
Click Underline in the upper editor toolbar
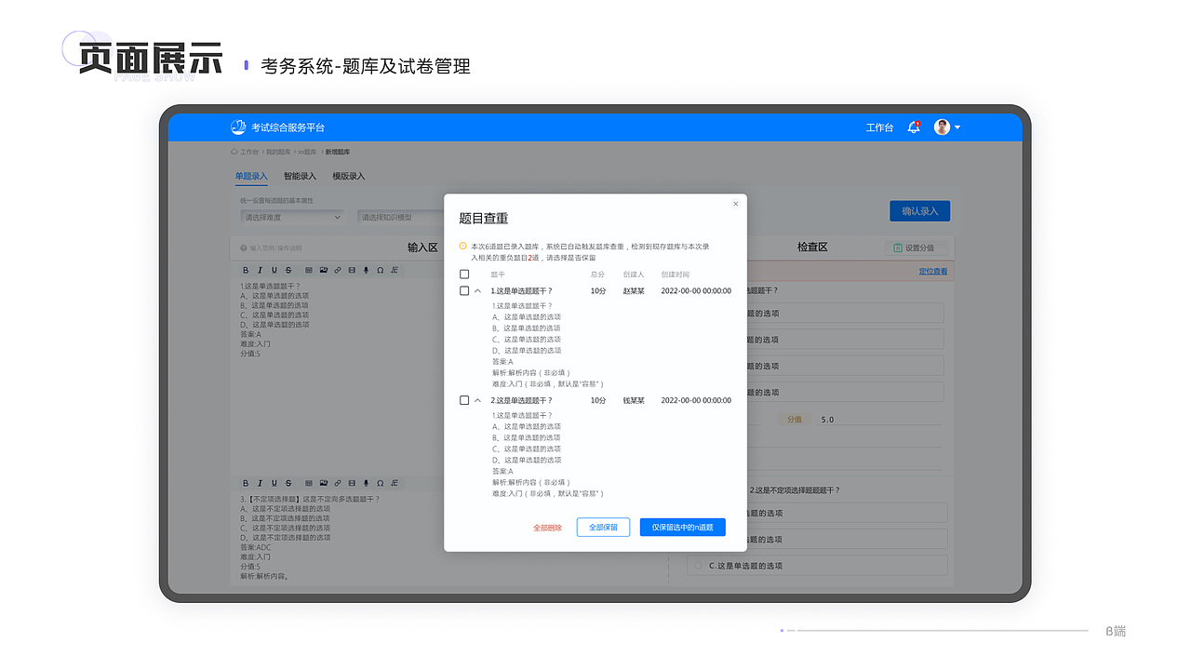tap(274, 270)
